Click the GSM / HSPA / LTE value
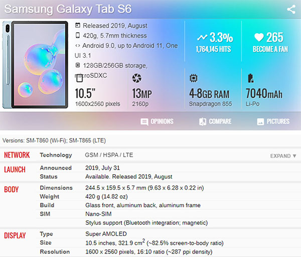The image size is (301, 257). pyautogui.click(x=109, y=155)
